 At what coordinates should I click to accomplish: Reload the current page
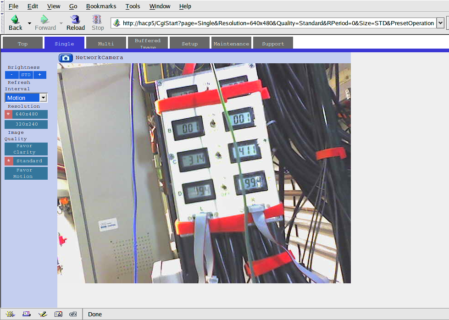(76, 22)
